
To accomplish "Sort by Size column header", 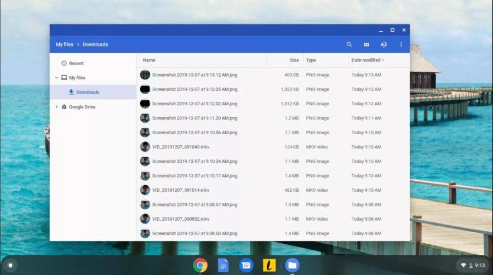I will [x=294, y=60].
